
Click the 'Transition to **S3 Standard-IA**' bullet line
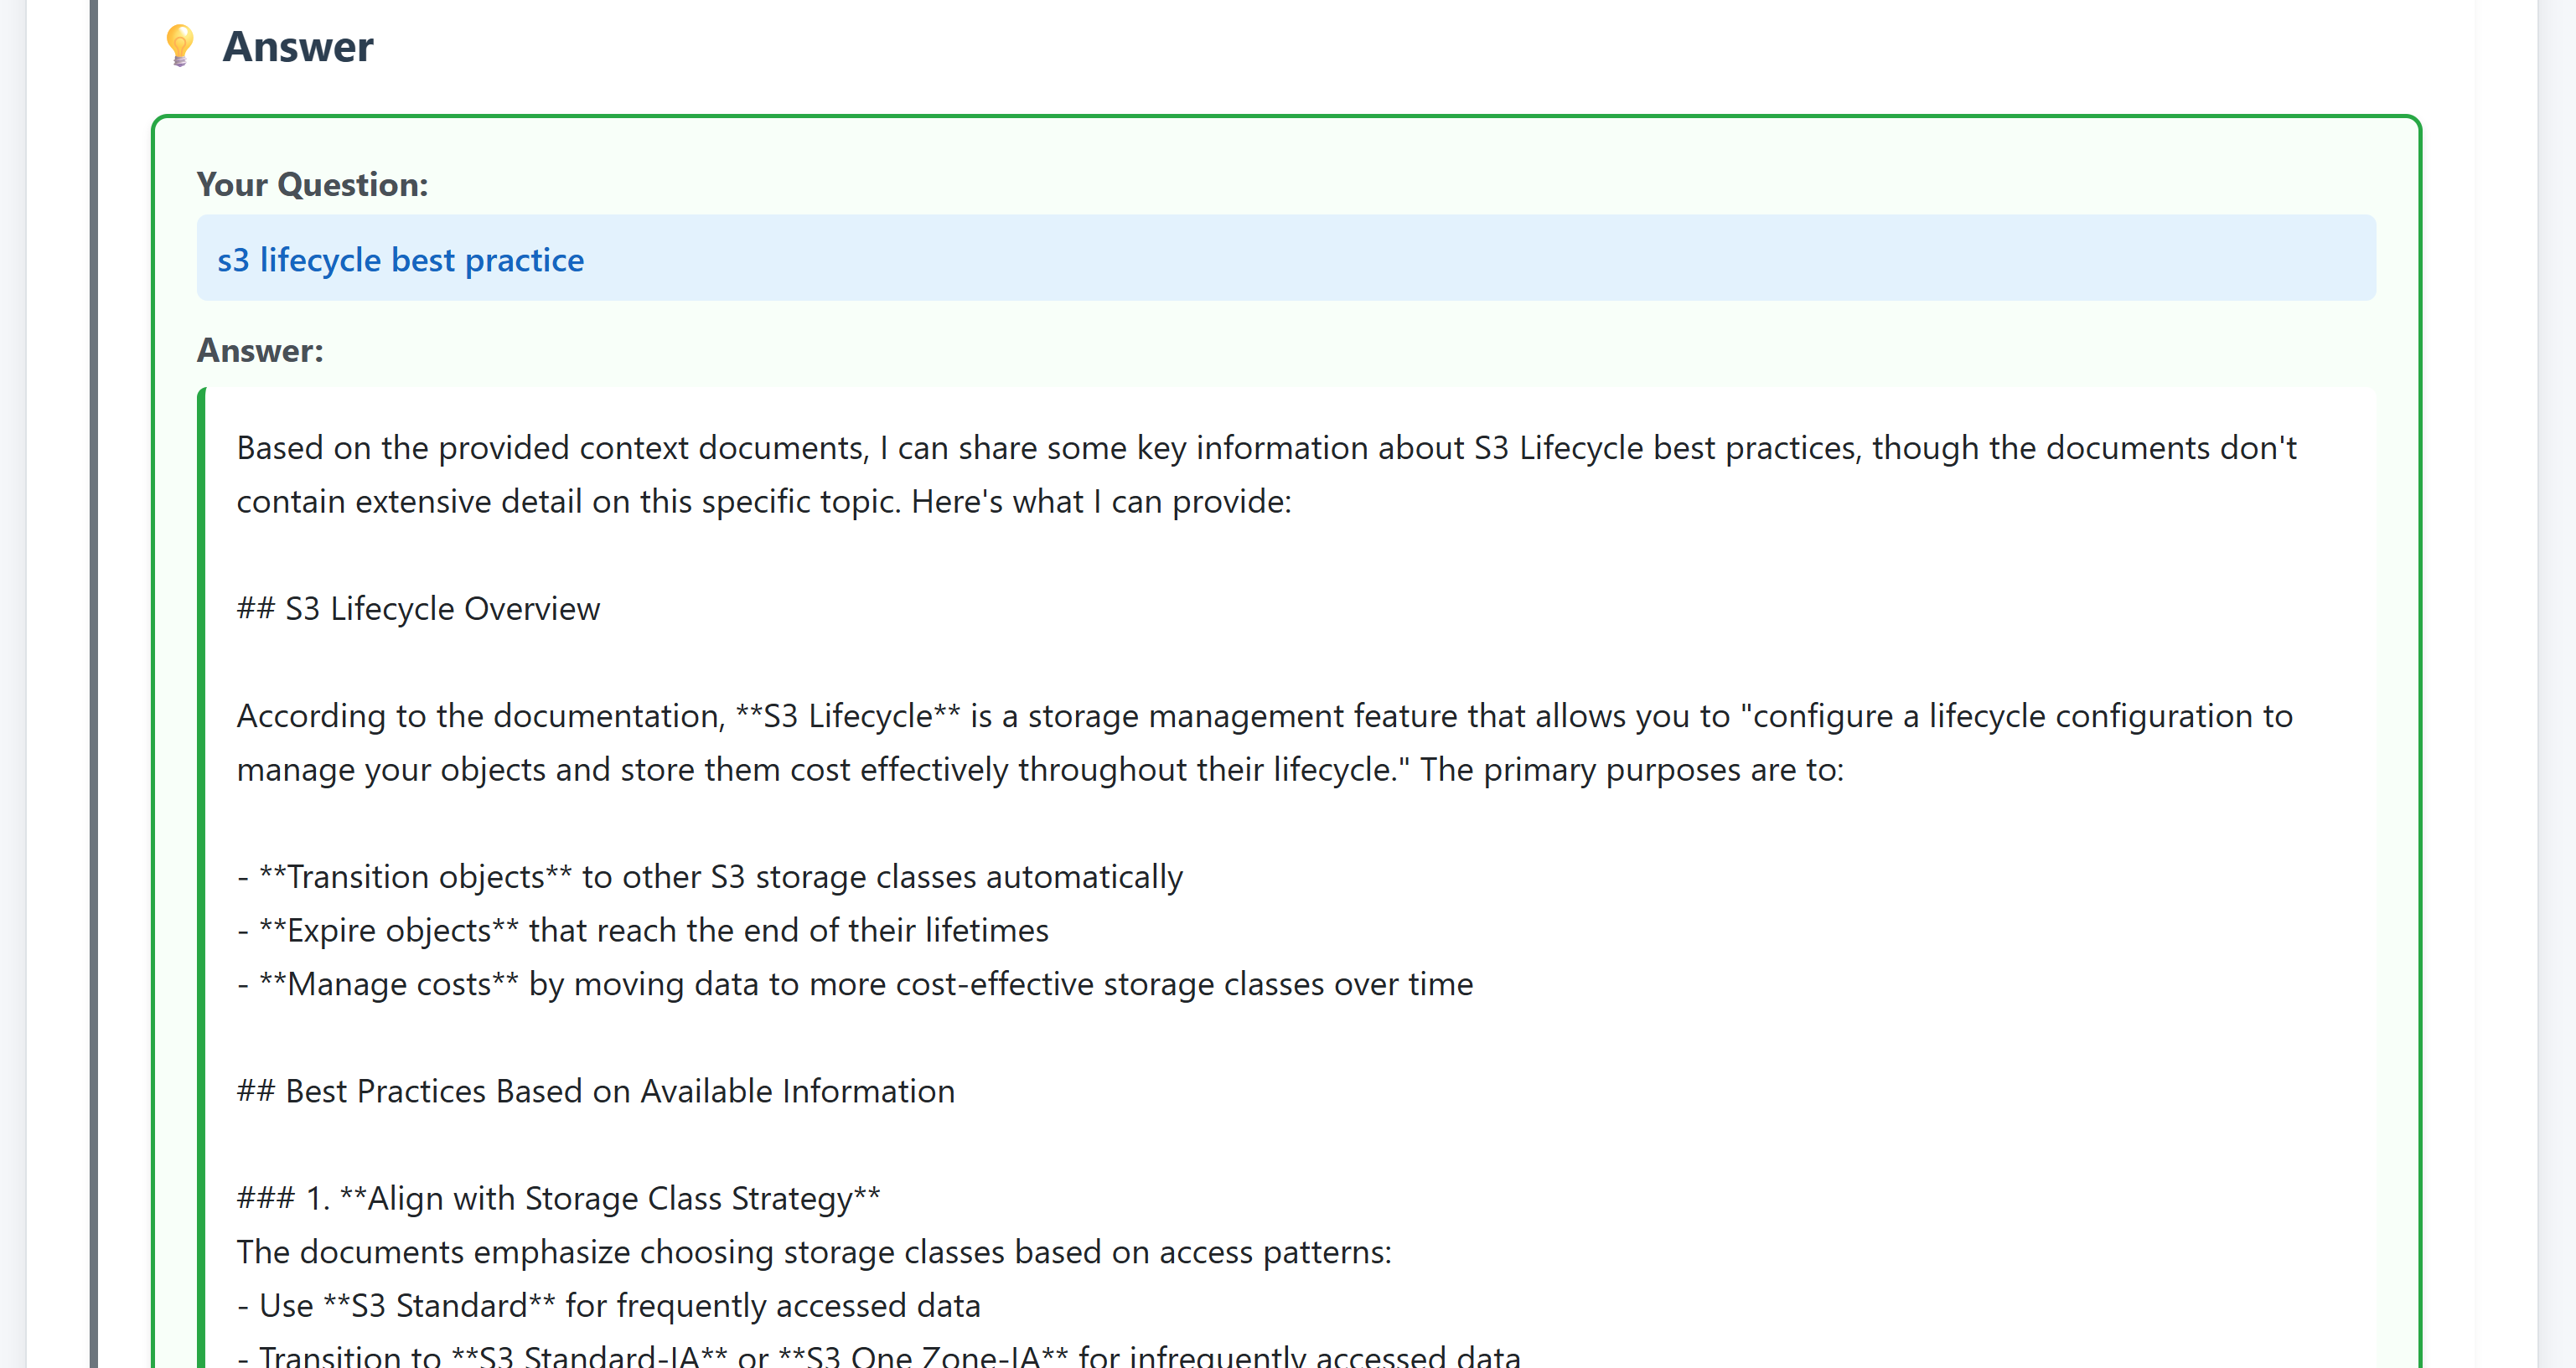[880, 1356]
